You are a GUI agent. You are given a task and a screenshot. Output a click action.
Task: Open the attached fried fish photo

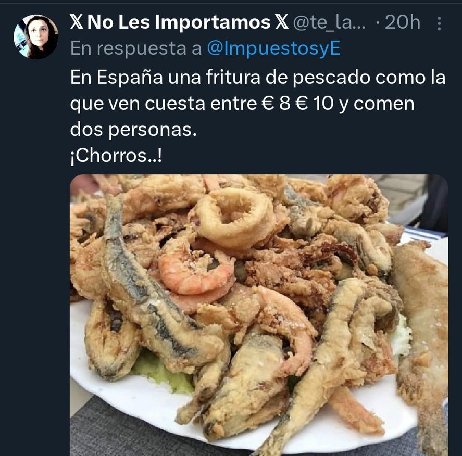259,315
